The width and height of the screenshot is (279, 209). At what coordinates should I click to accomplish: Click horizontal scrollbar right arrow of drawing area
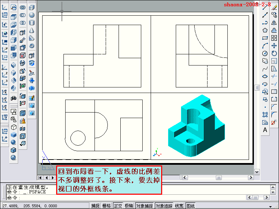251,178
